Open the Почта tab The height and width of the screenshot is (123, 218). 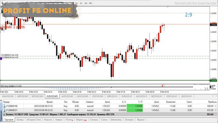(69, 120)
